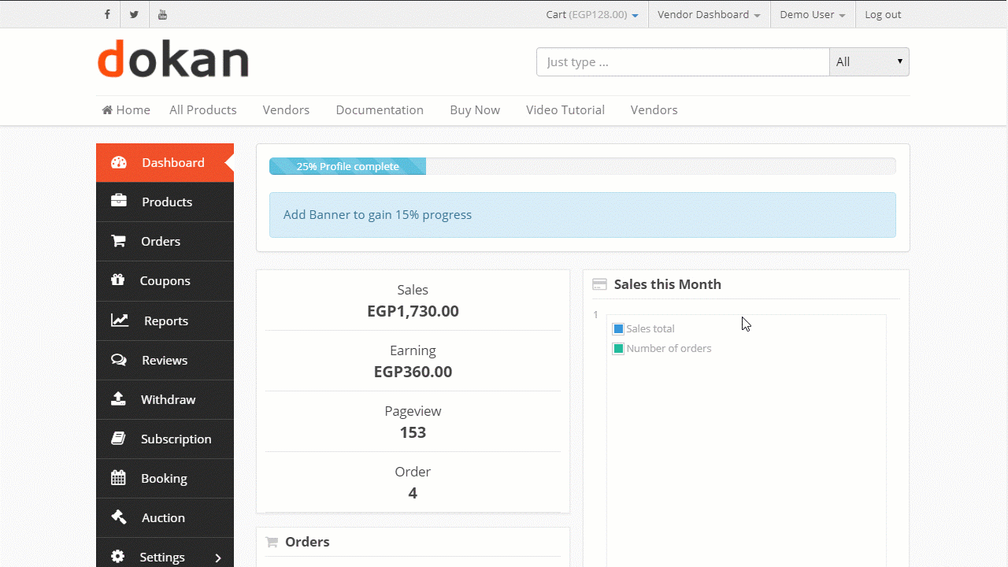This screenshot has height=567, width=1008.
Task: Click the Log out link
Action: pos(883,14)
